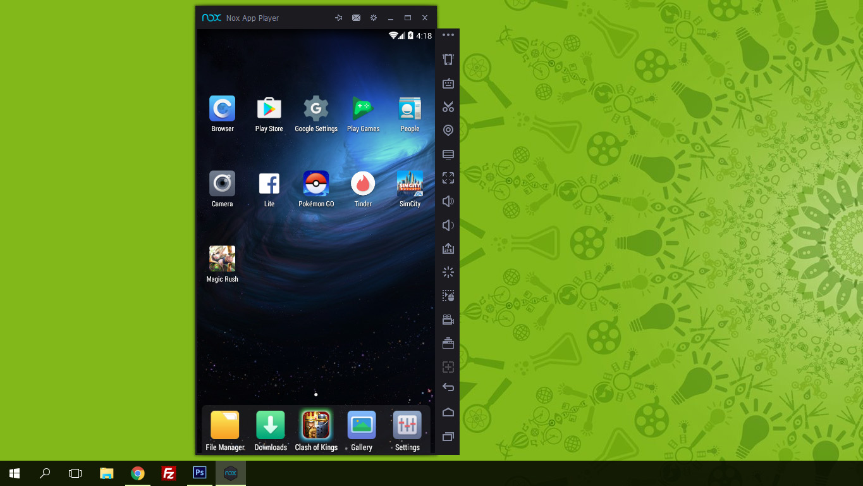Launch the Camera app
The height and width of the screenshot is (486, 863).
223,184
